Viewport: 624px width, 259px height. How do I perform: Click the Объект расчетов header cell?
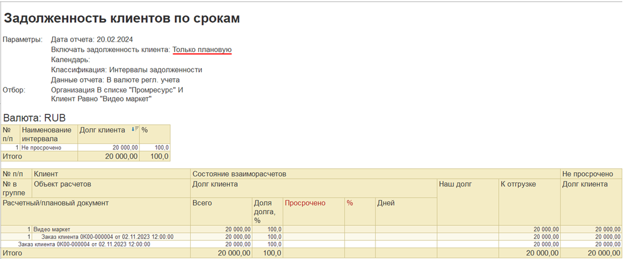click(x=111, y=188)
